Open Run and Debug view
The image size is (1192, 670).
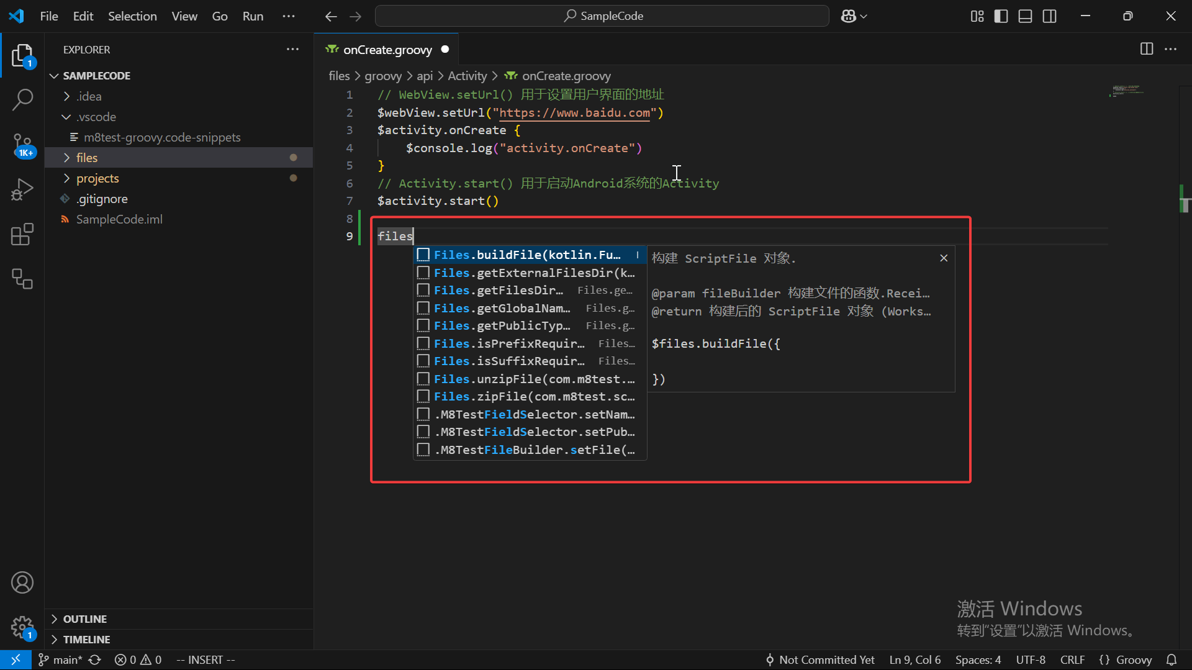[22, 189]
